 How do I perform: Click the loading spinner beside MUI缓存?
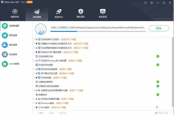(158, 107)
